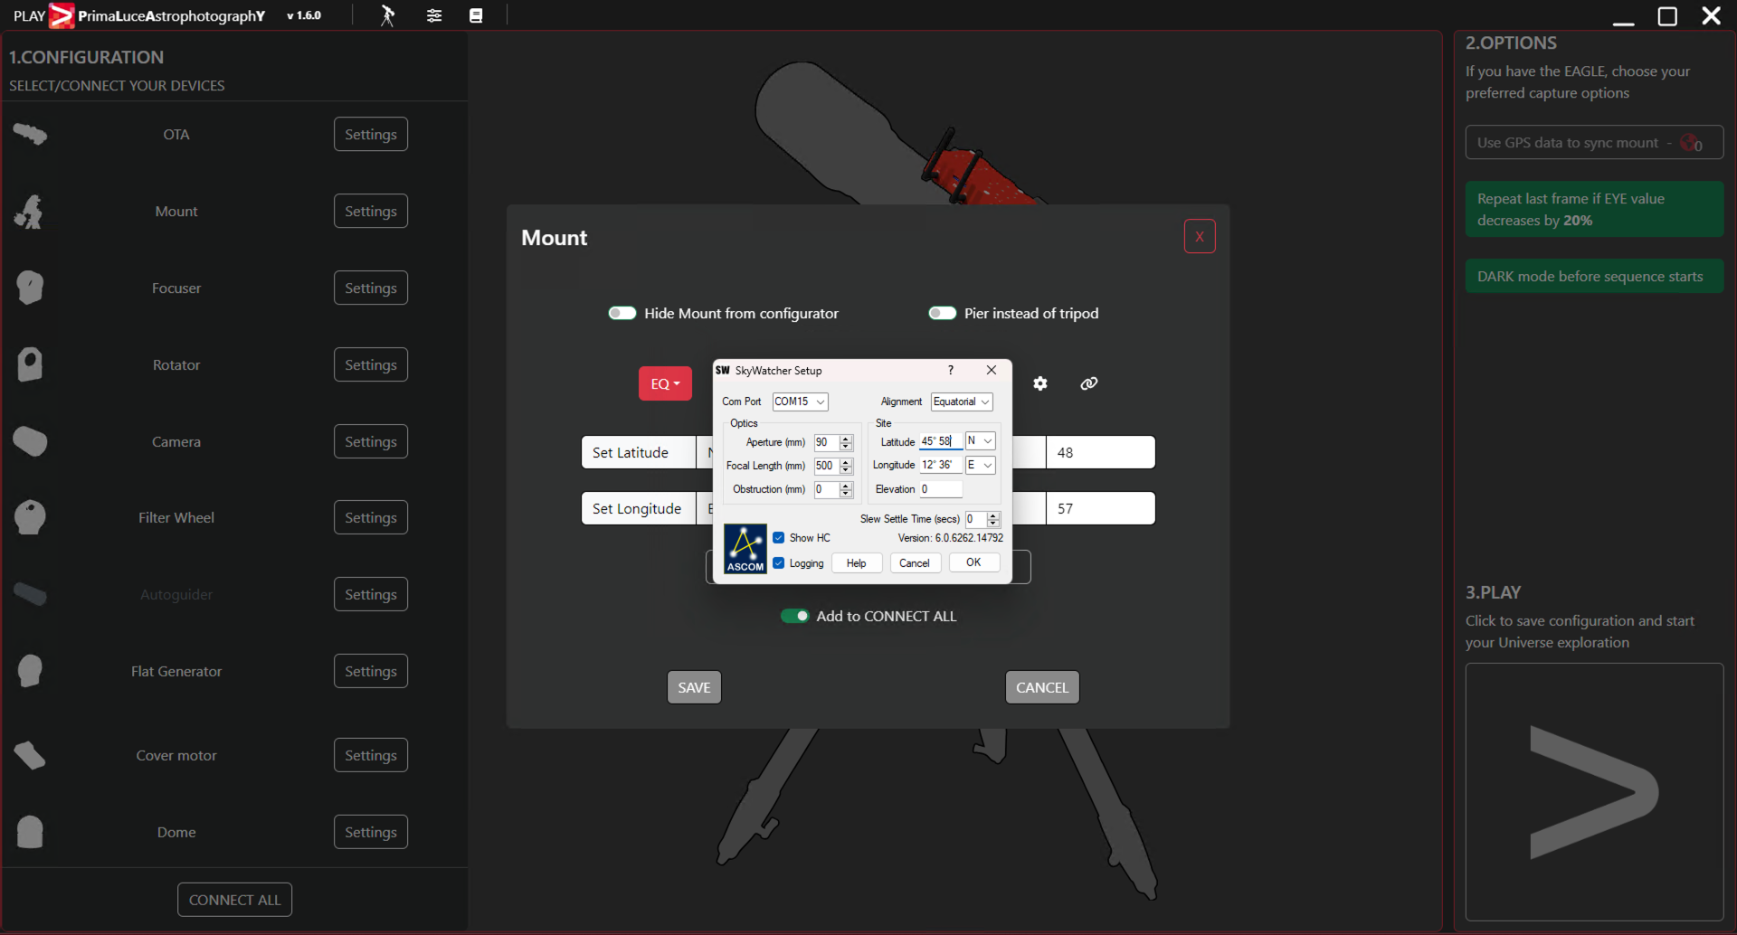Open the Com Port COM15 dropdown
1737x935 pixels.
click(801, 401)
